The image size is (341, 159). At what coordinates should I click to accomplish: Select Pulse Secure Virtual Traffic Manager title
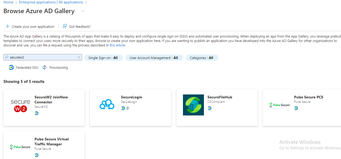[x=52, y=141]
